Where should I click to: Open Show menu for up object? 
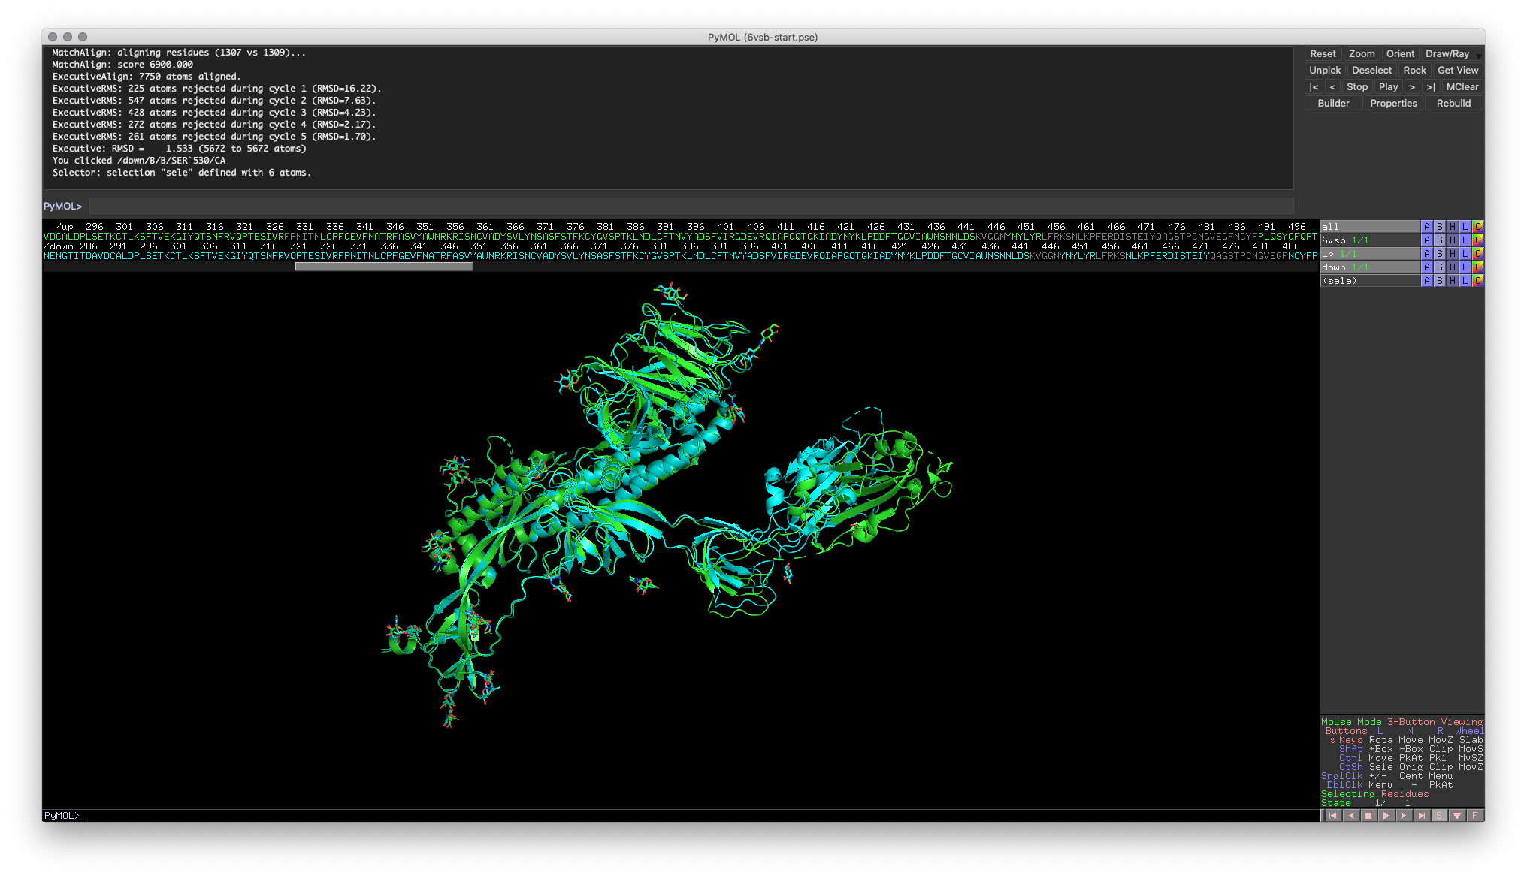pyautogui.click(x=1439, y=254)
